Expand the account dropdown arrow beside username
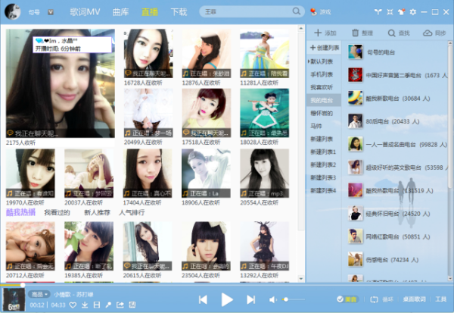Screen dimensions: 454x313 pyautogui.click(x=51, y=12)
